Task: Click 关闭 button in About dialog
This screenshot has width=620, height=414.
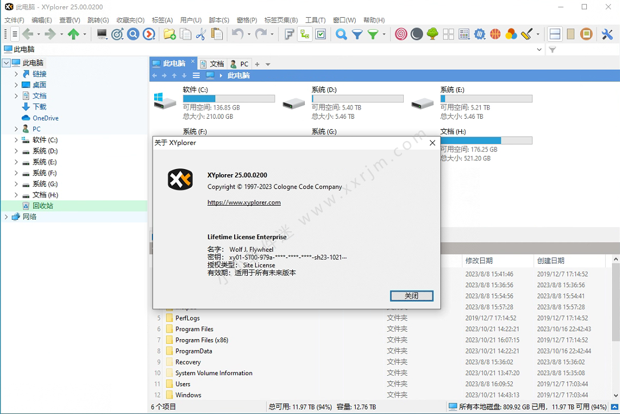Action: [x=412, y=296]
